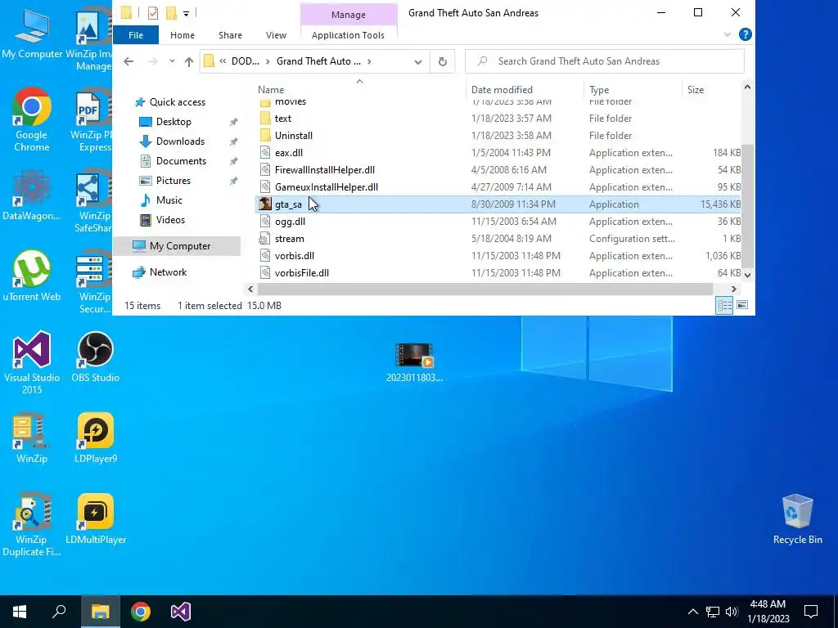Switch to the Home ribbon tab
Image resolution: width=838 pixels, height=628 pixels.
(182, 34)
